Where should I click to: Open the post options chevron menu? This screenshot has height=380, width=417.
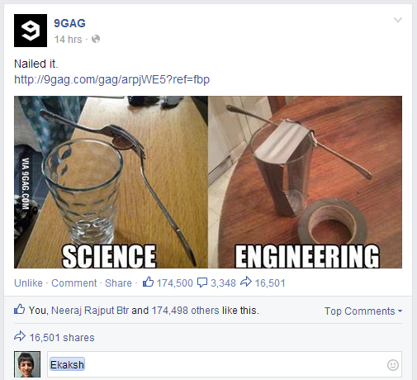coord(398,20)
